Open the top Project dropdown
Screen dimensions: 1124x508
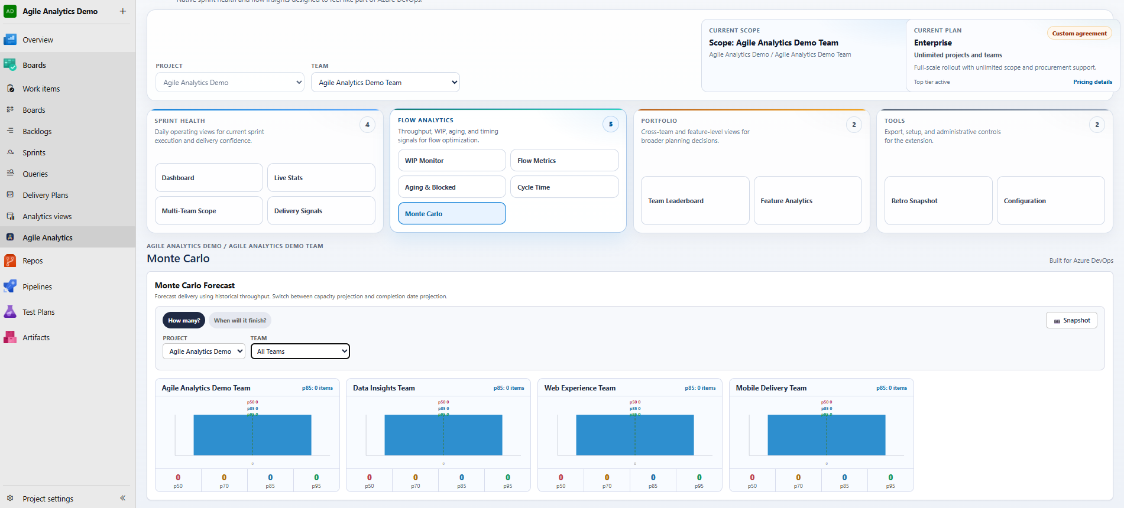230,83
